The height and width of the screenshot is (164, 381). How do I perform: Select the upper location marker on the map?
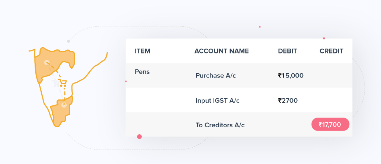[47, 63]
